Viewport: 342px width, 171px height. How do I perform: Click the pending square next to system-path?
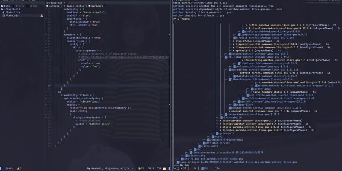[x=217, y=133]
